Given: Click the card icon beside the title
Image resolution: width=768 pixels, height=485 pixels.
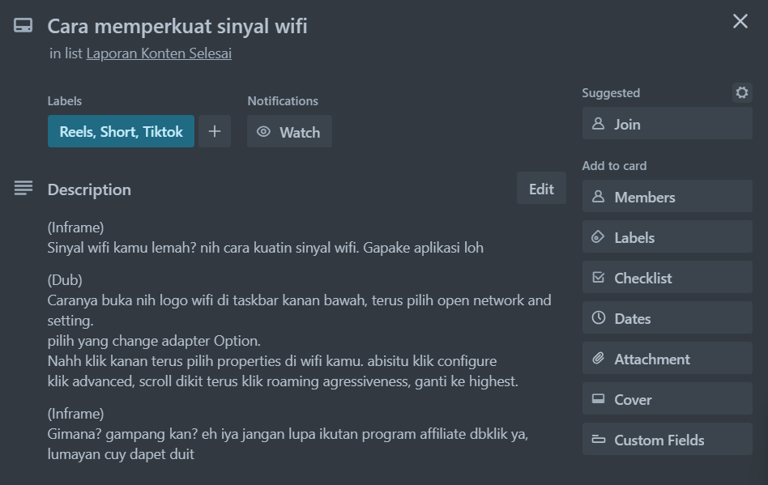Looking at the screenshot, I should [23, 26].
